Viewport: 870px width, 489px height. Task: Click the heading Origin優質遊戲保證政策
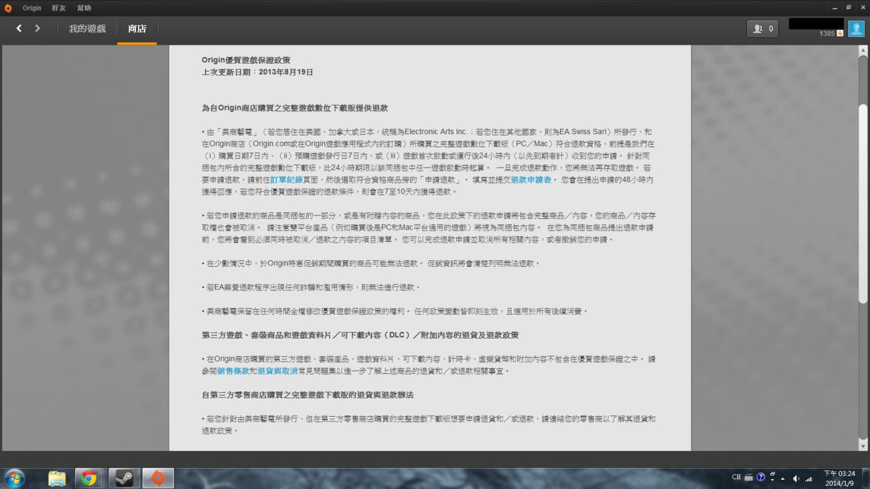coord(246,60)
